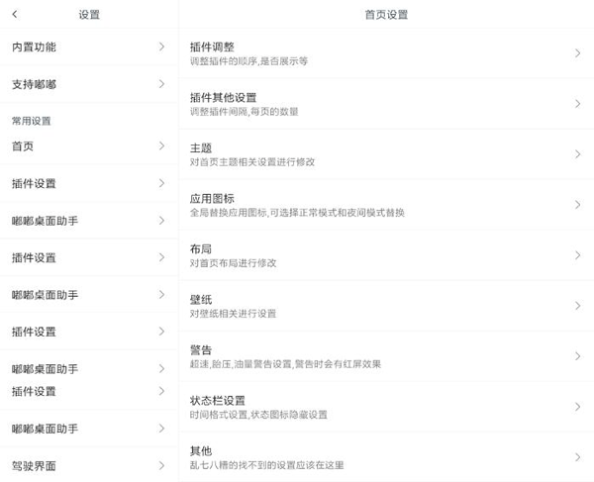This screenshot has height=482, width=594.
Task: Open 壁纸 wallpaper settings row
Action: pyautogui.click(x=201, y=300)
